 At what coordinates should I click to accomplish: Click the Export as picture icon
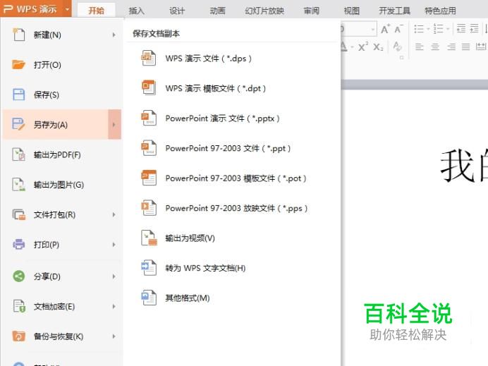(x=18, y=184)
